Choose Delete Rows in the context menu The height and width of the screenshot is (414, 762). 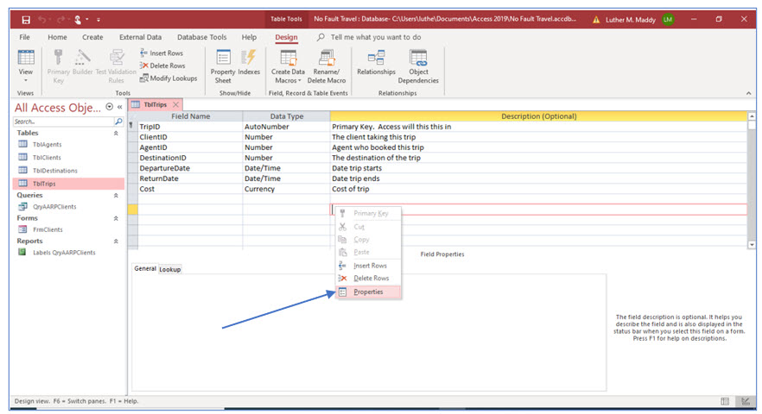369,278
